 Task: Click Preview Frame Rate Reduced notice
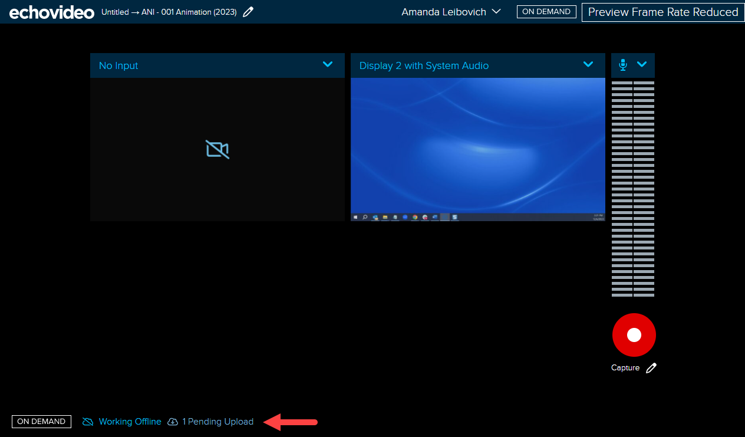click(x=663, y=12)
